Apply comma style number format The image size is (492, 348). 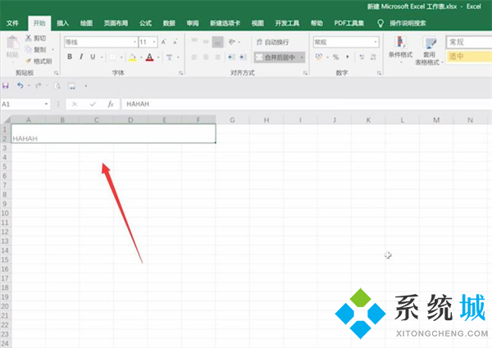click(x=348, y=57)
